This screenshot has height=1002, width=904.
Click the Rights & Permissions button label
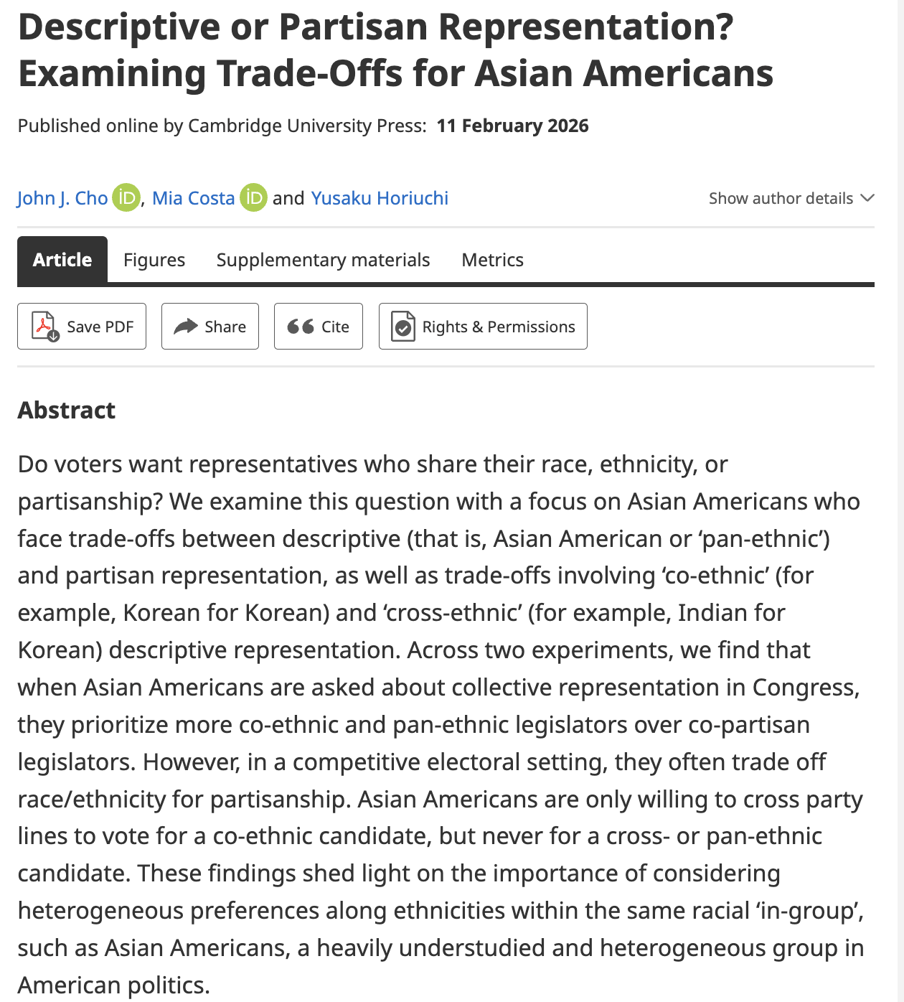tap(499, 327)
